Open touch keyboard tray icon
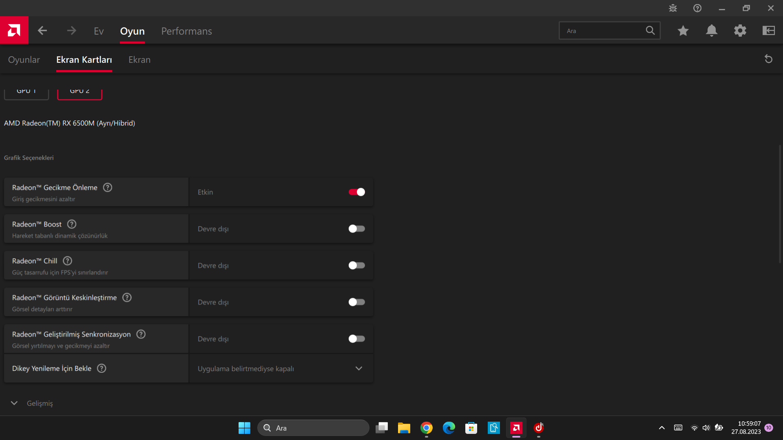The image size is (783, 440). [x=678, y=428]
